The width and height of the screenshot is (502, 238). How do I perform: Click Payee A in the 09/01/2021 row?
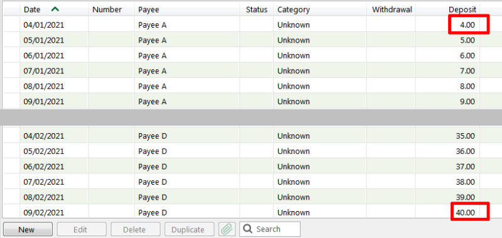(152, 101)
